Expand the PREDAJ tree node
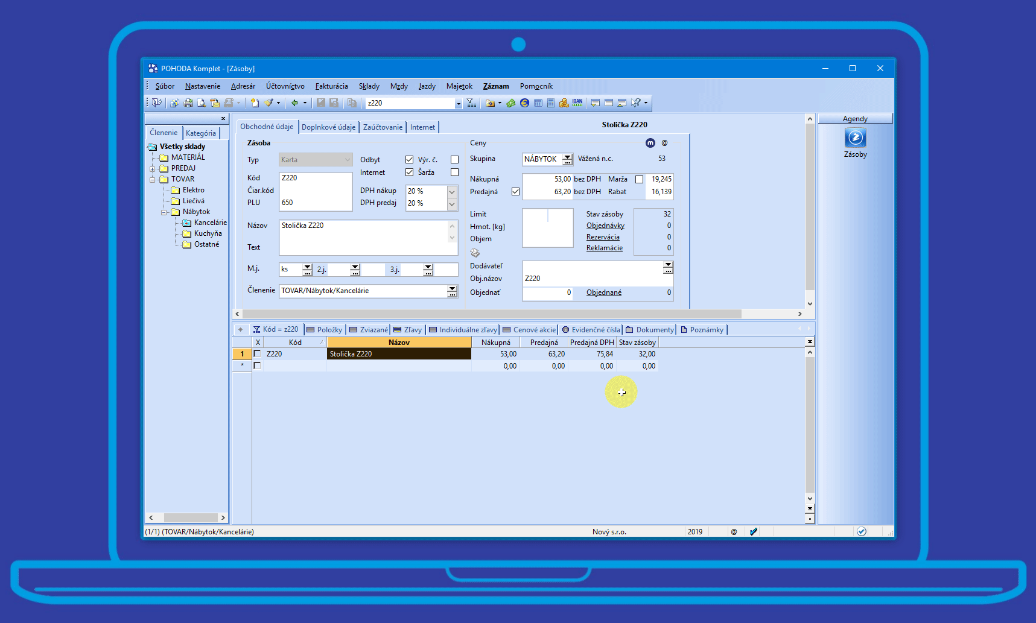Image resolution: width=1036 pixels, height=623 pixels. click(153, 168)
